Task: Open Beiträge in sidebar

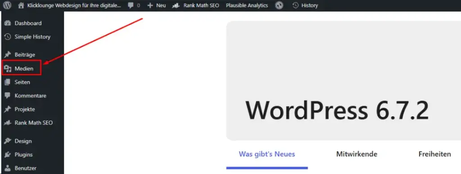Action: click(x=25, y=55)
